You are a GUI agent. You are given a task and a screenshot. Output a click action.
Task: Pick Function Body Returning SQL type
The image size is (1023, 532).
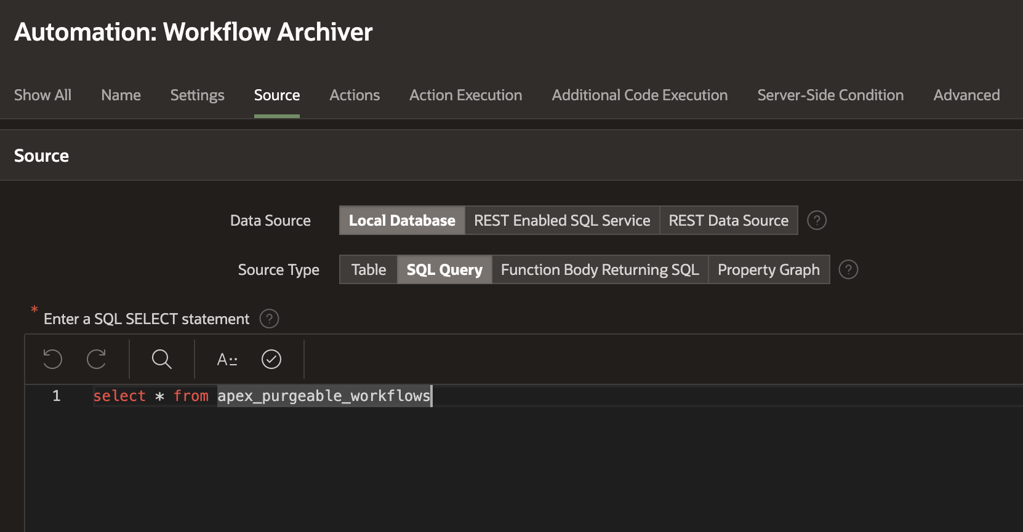click(x=600, y=269)
